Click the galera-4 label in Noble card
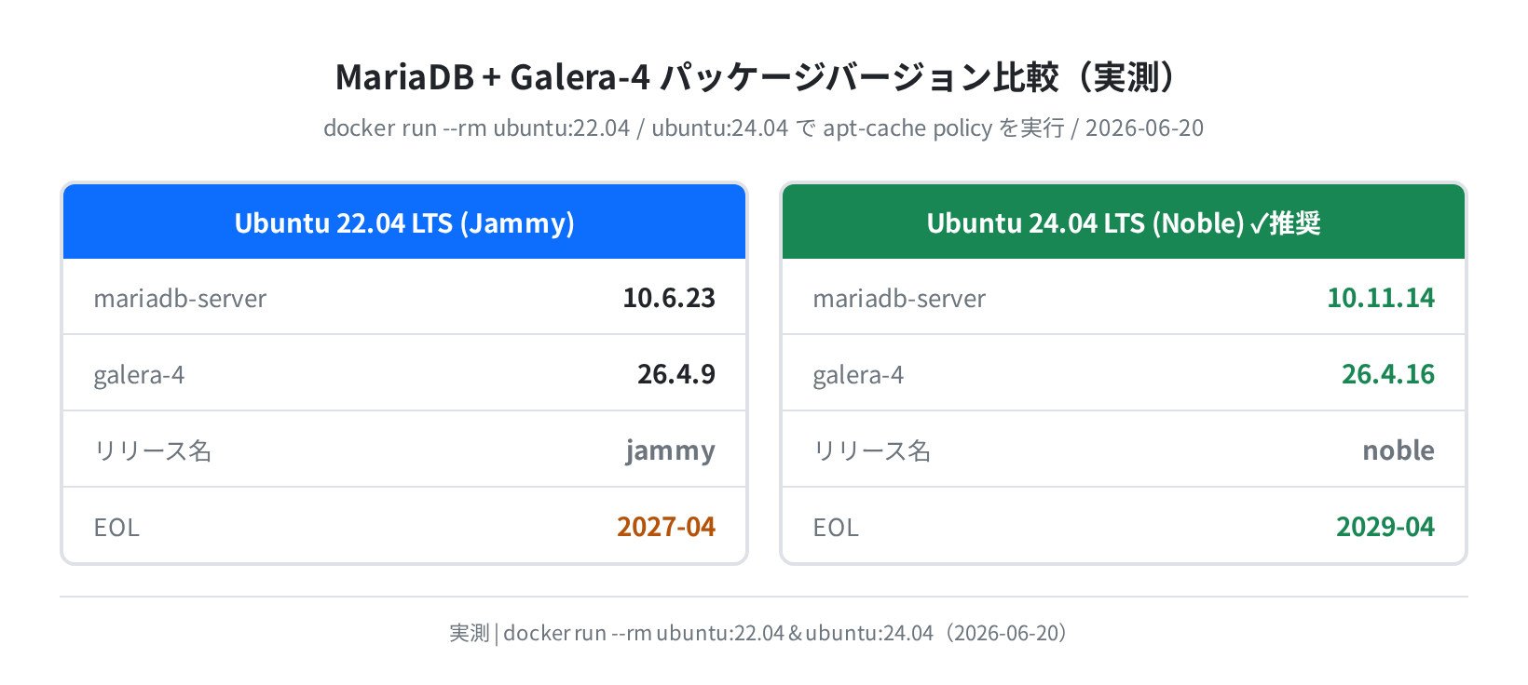The height and width of the screenshot is (685, 1528). point(858,375)
